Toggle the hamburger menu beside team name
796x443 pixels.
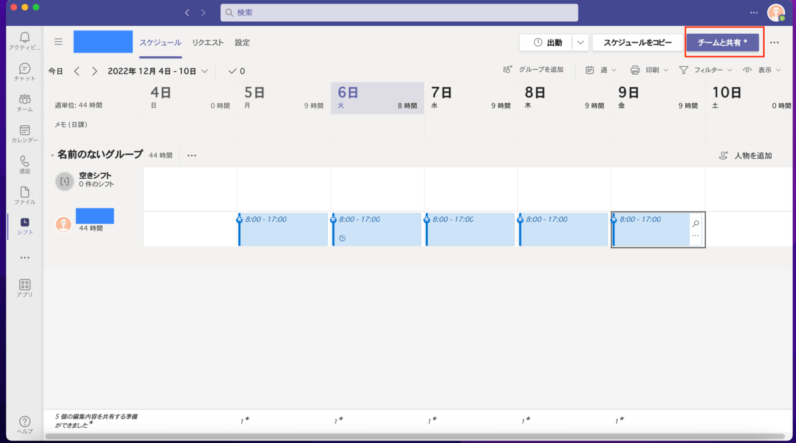pos(58,42)
